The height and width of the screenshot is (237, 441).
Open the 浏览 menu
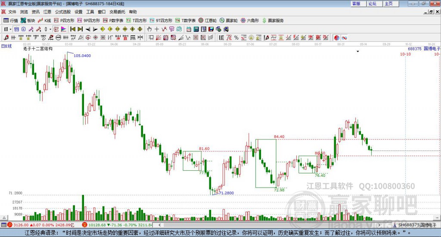[24, 12]
